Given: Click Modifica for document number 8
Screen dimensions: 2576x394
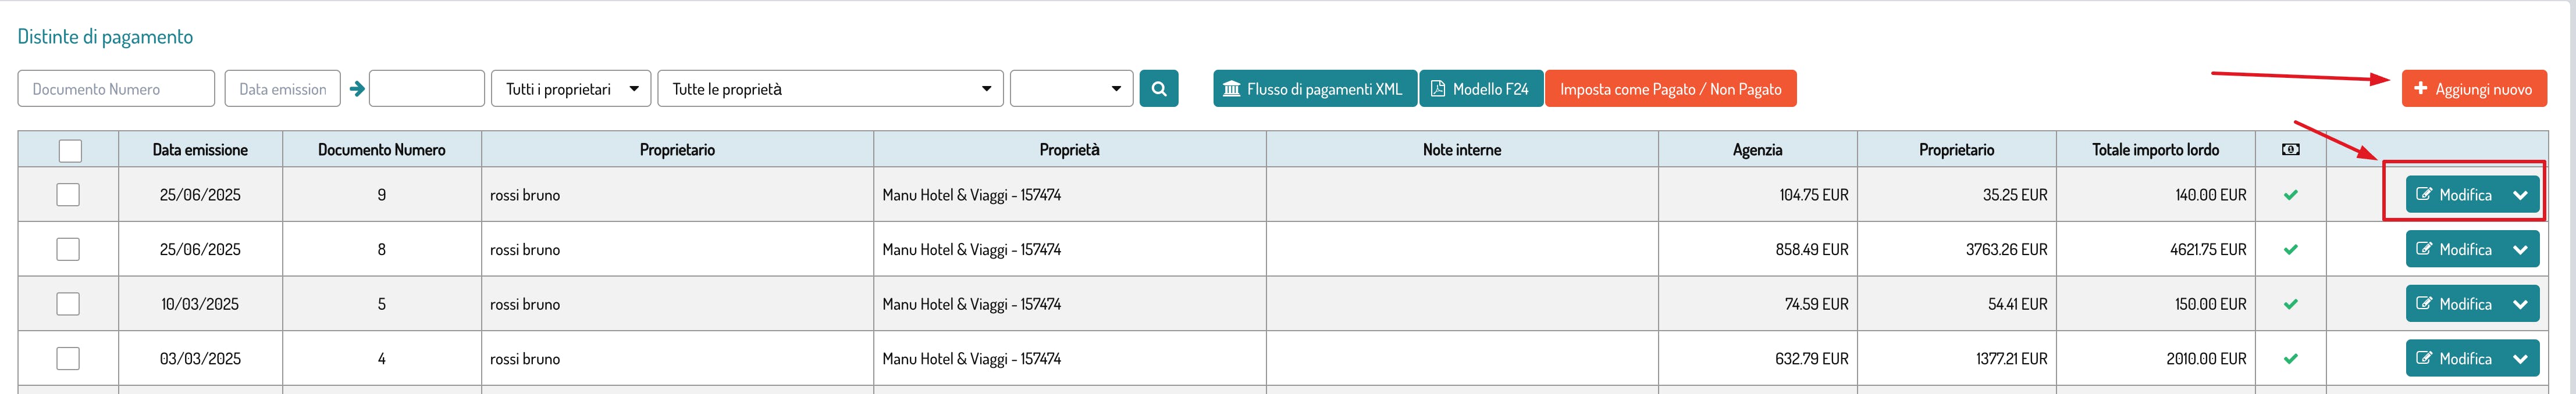Looking at the screenshot, I should click(x=2454, y=249).
